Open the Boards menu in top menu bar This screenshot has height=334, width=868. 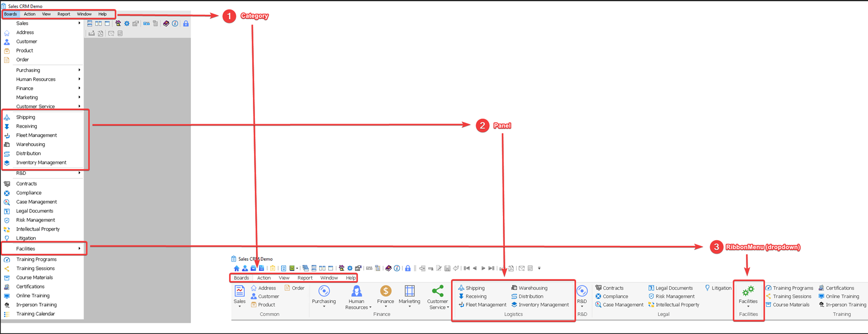(10, 14)
